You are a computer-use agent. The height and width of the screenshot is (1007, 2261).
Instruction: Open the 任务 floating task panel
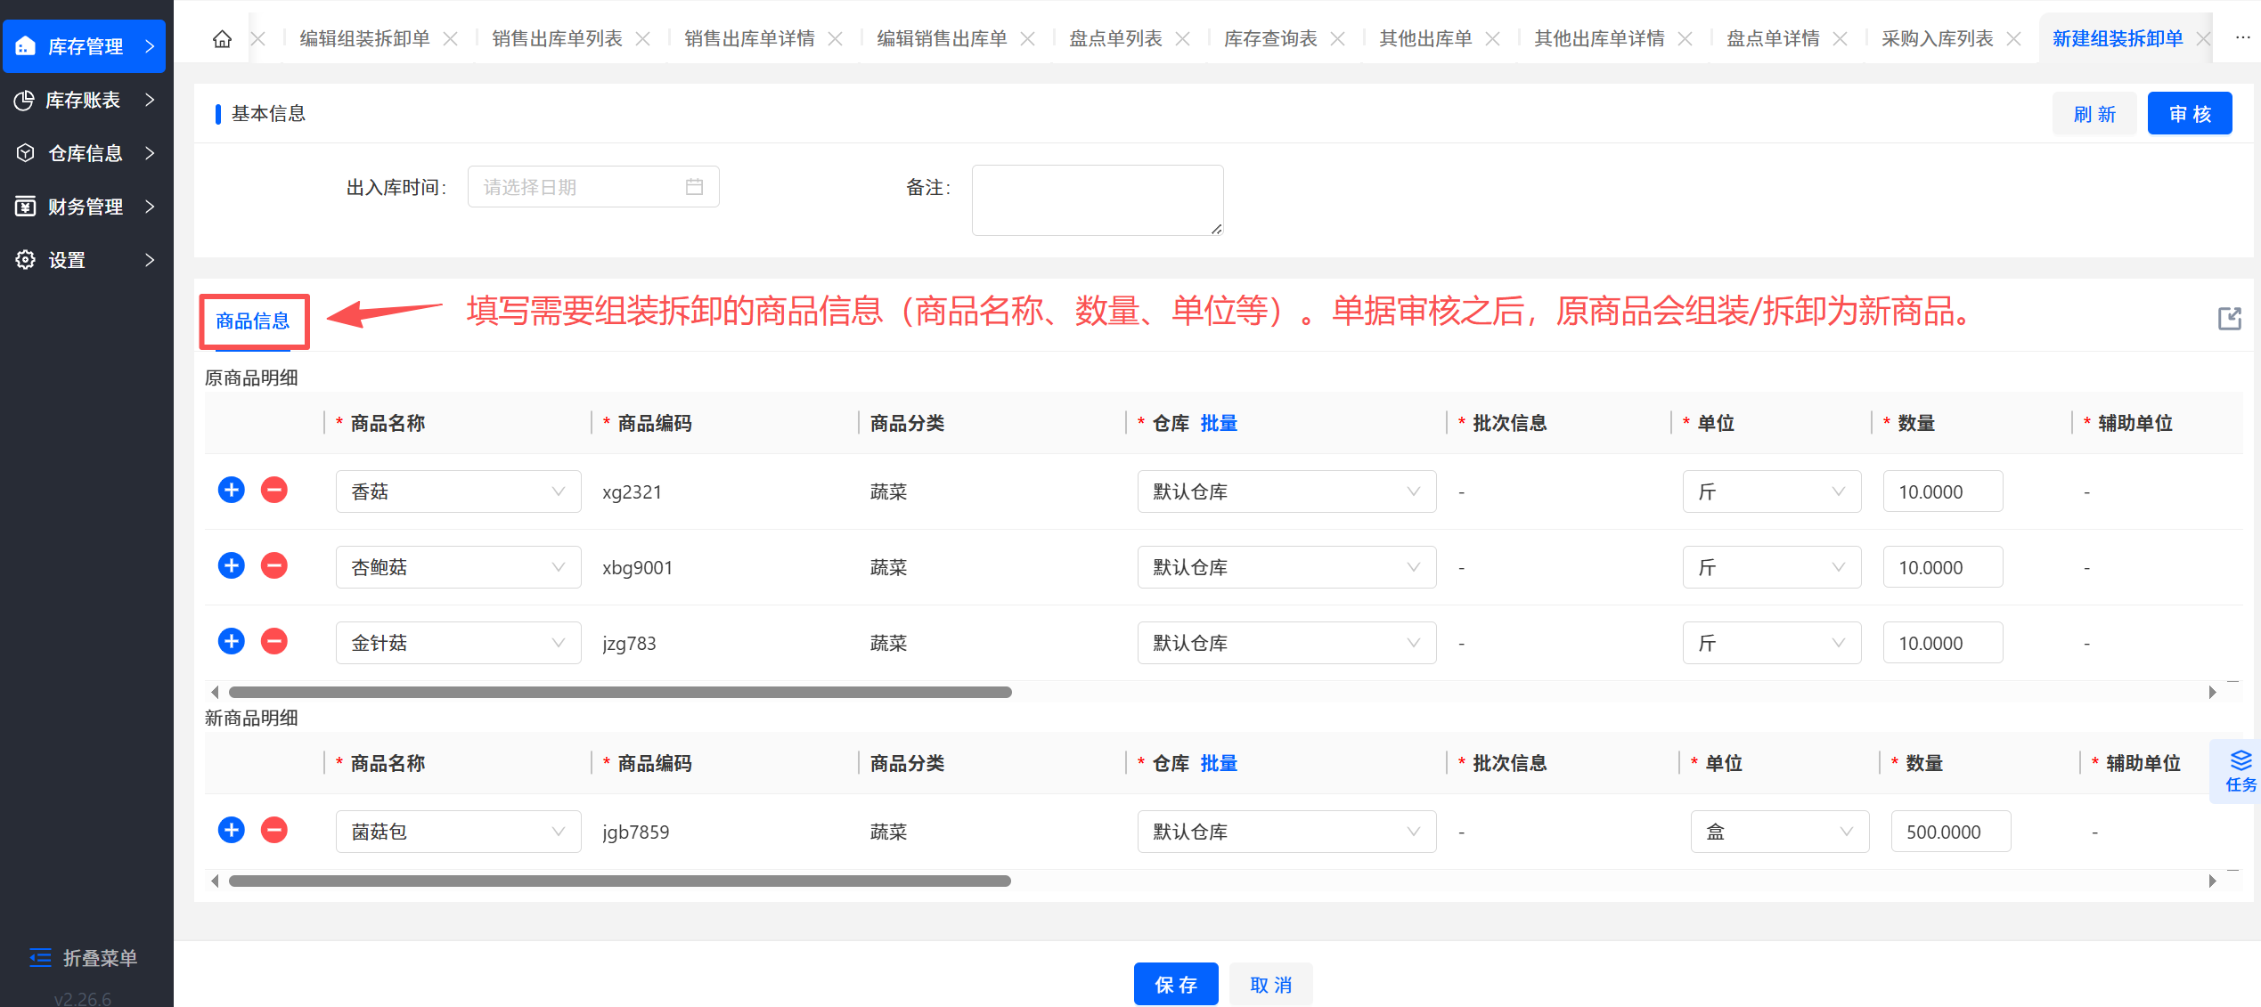(x=2240, y=771)
